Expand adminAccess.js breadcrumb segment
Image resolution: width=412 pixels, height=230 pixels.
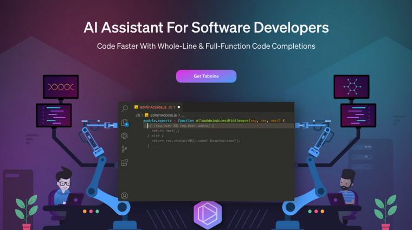(163, 115)
